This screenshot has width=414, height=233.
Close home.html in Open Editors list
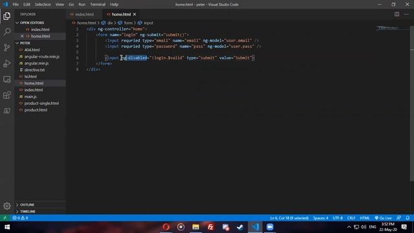[22, 36]
